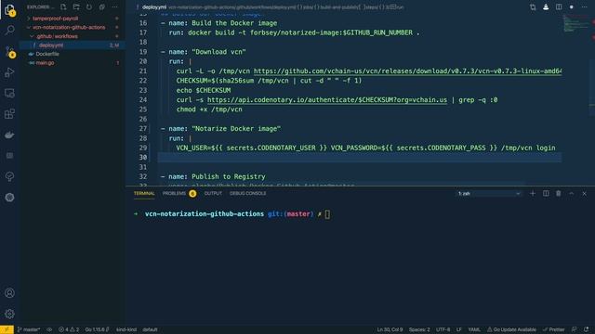Click Prettier in status bar
Screen dimensions: 595x334
coord(554,329)
